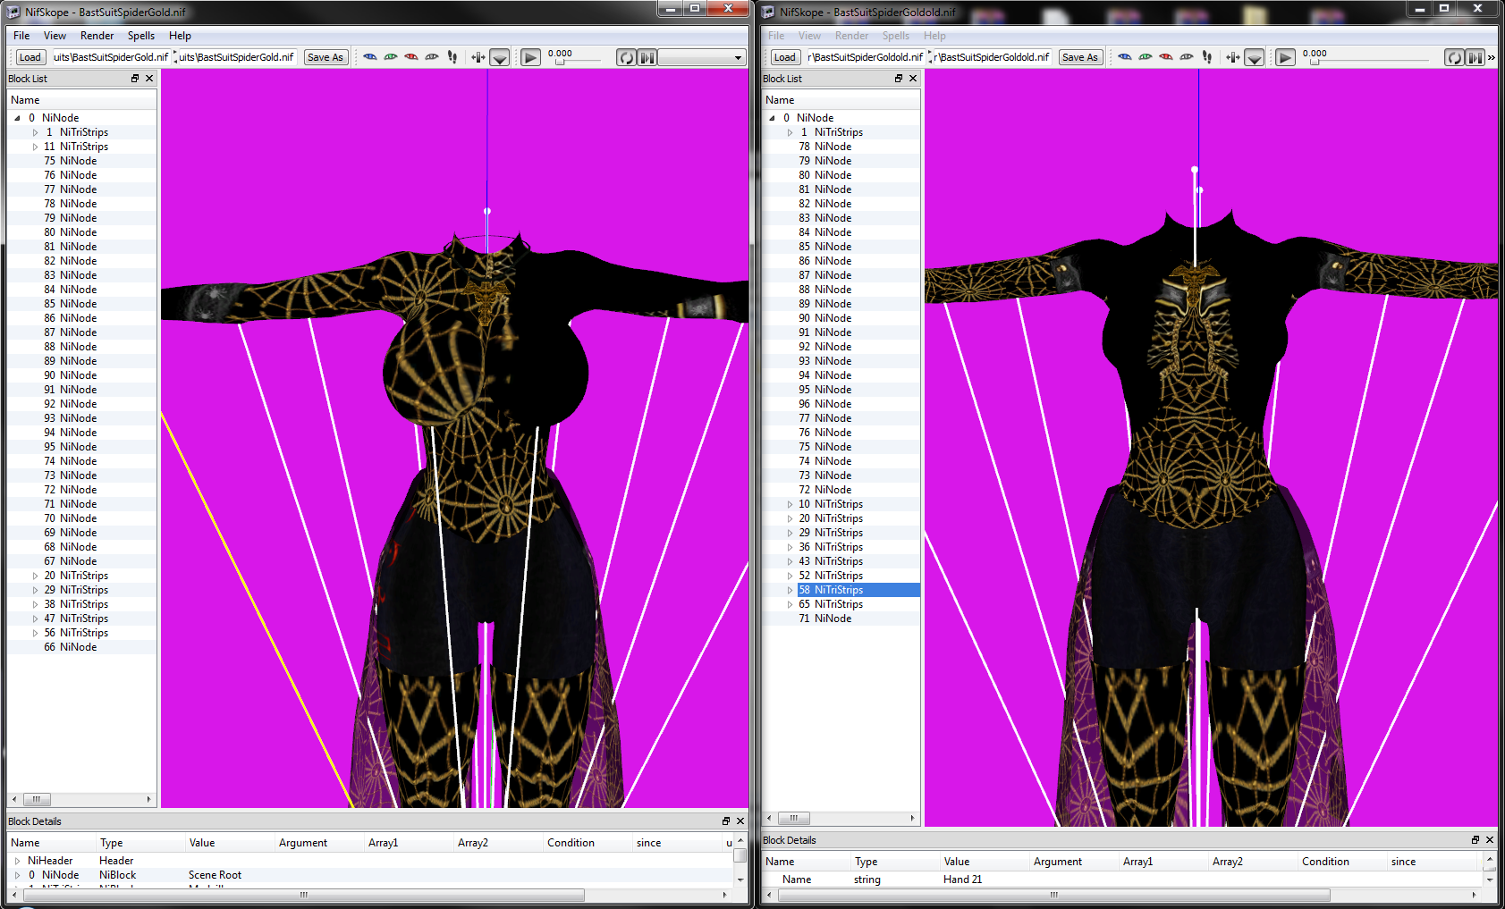Screen dimensions: 1505x909
Task: Close the right window's Block Details panel
Action: coord(1490,840)
